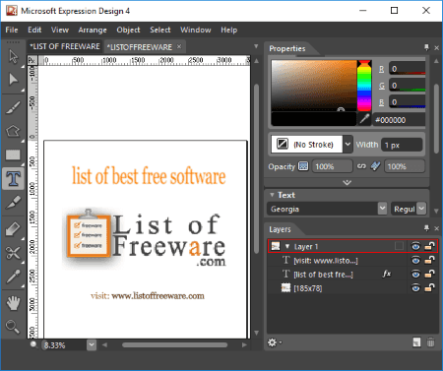Select the Selection arrow tool
The width and height of the screenshot is (443, 371).
click(13, 56)
